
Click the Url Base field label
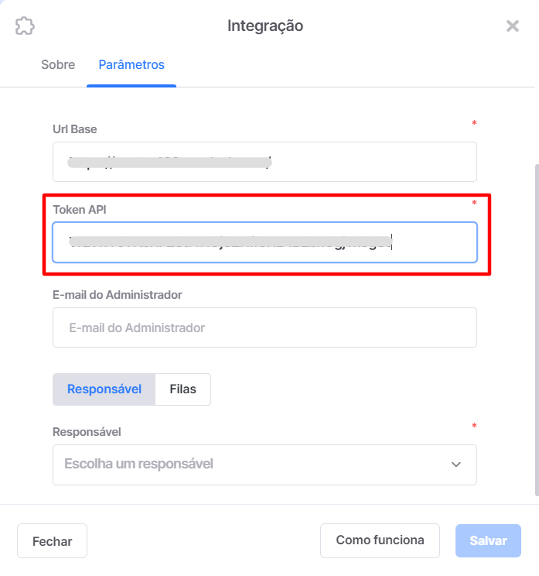pyautogui.click(x=75, y=129)
